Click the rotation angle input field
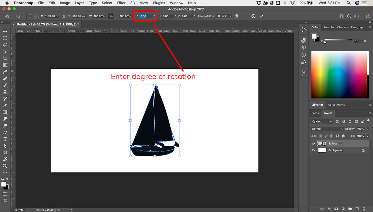 tap(146, 16)
